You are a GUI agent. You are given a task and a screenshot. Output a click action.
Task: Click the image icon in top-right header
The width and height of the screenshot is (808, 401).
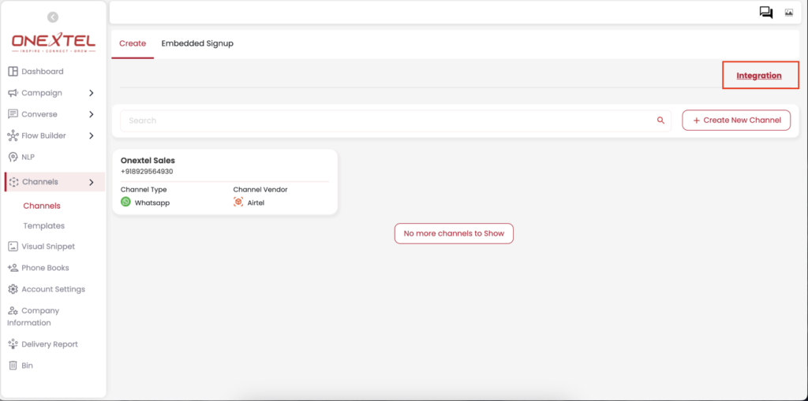(789, 13)
